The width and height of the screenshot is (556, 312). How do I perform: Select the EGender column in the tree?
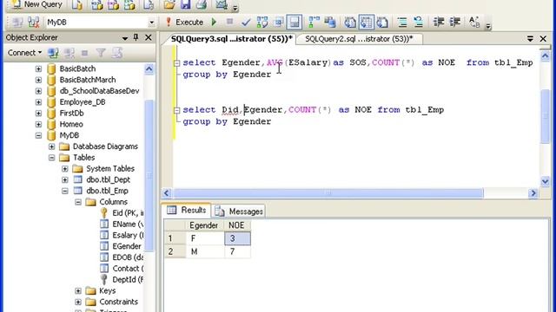click(127, 246)
